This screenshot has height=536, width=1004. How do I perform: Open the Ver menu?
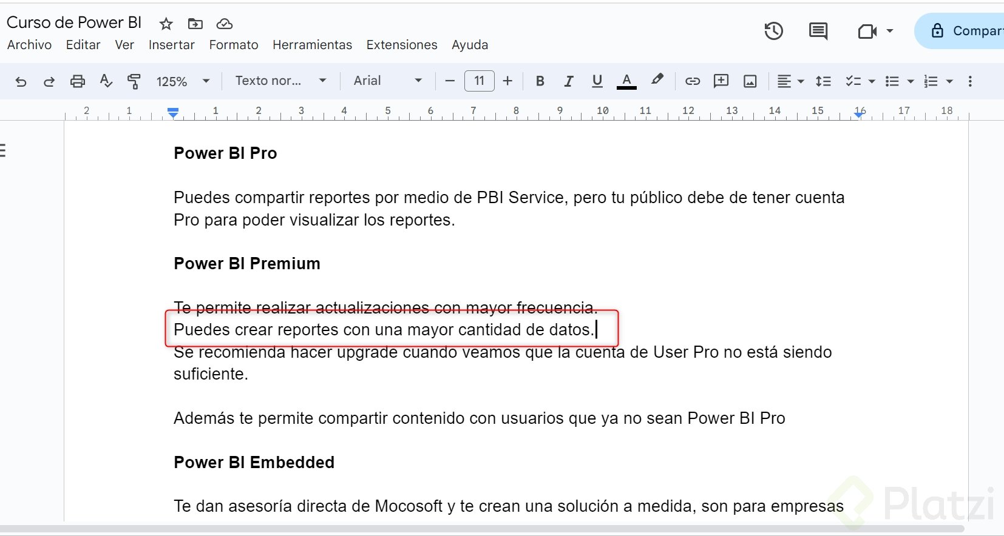(124, 45)
